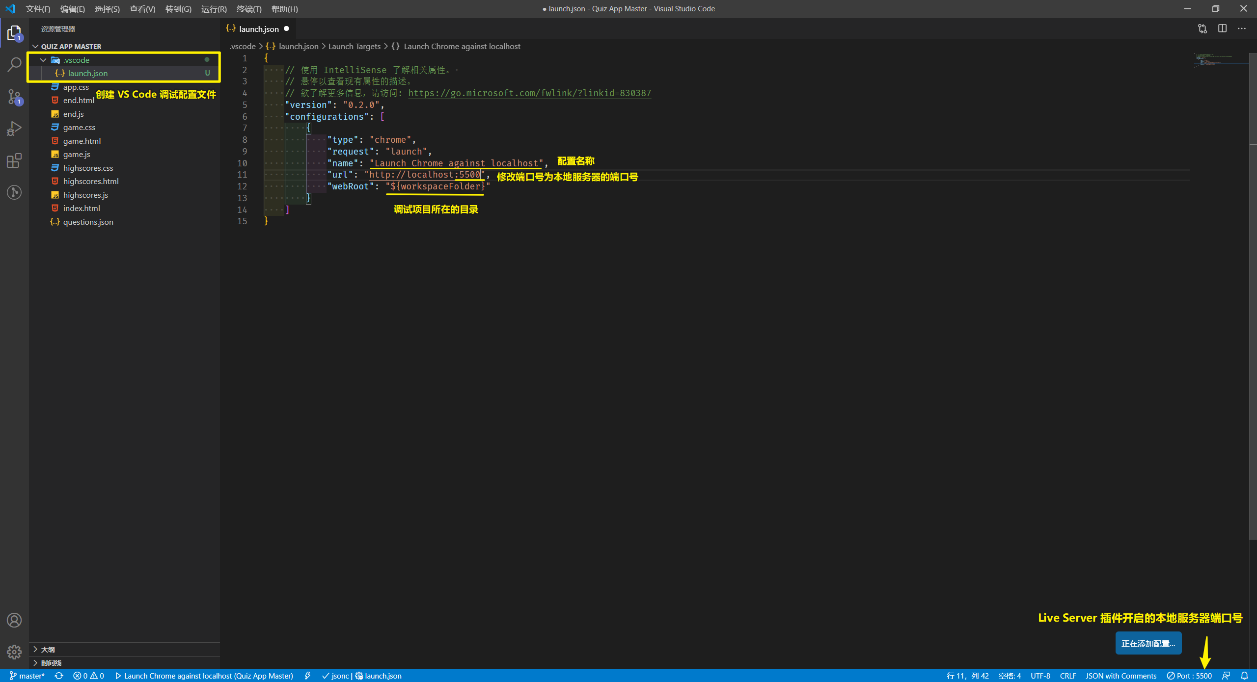Click the master branch indicator
Viewport: 1257px width, 682px height.
click(27, 676)
